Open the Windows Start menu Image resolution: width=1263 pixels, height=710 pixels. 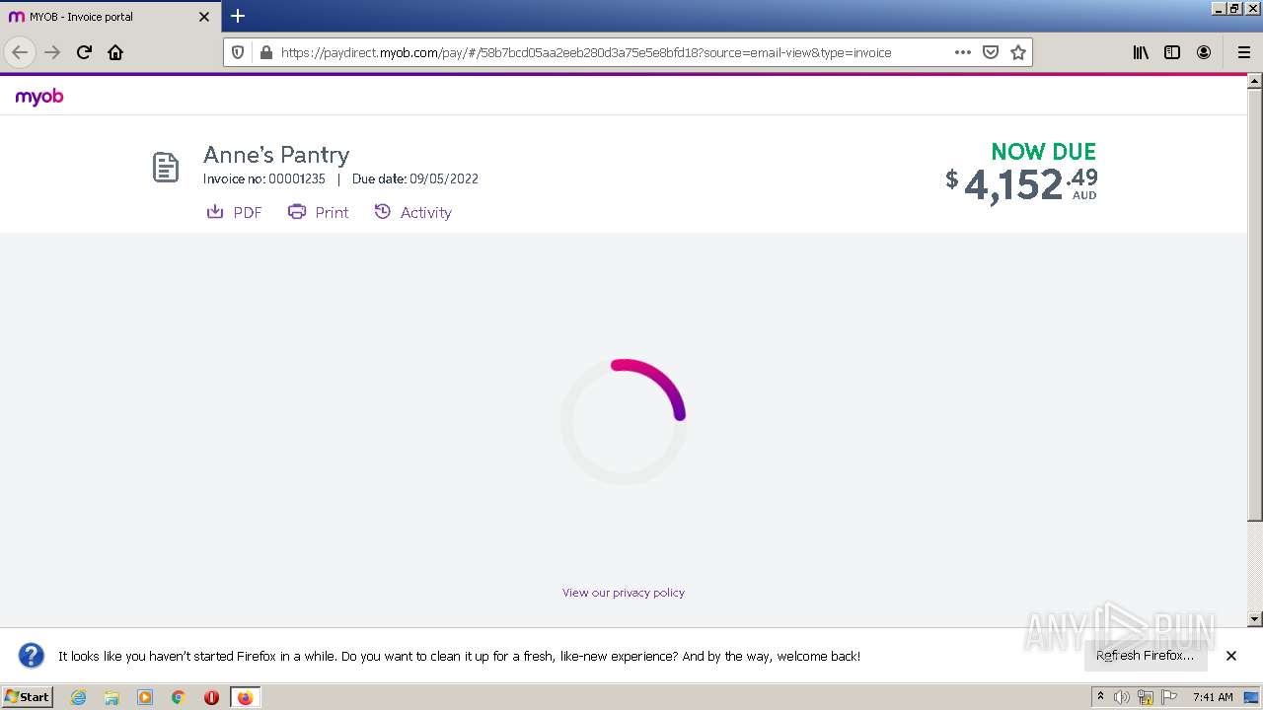coord(28,696)
